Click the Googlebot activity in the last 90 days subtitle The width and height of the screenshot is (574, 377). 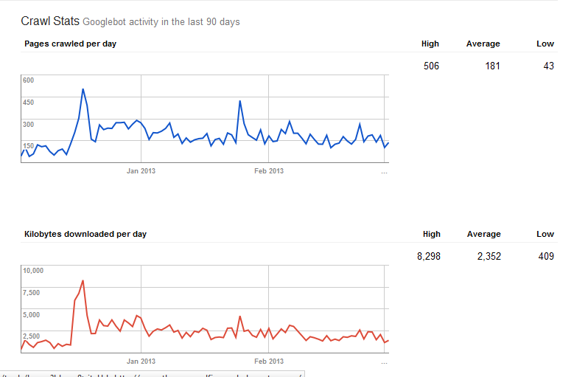tap(161, 22)
